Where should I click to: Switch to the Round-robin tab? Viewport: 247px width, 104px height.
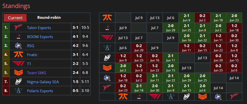coord(49,17)
